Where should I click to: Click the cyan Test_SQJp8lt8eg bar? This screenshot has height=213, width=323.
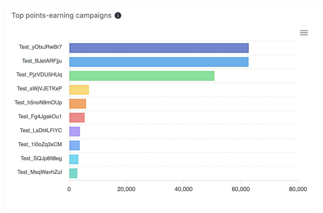coord(74,159)
